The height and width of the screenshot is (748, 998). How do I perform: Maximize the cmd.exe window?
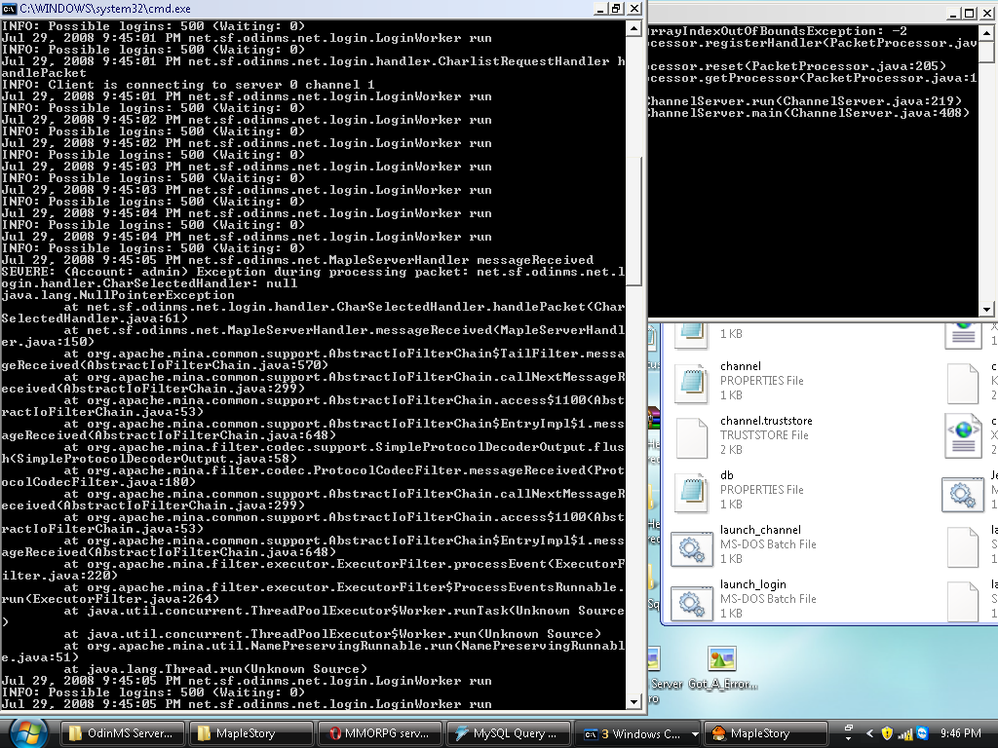(614, 8)
